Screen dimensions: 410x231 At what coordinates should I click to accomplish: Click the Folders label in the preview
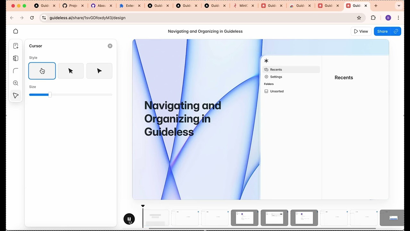[x=269, y=84]
